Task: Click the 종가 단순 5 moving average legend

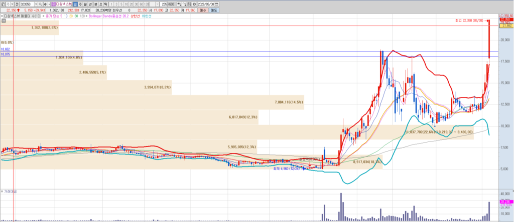Action: pos(55,16)
